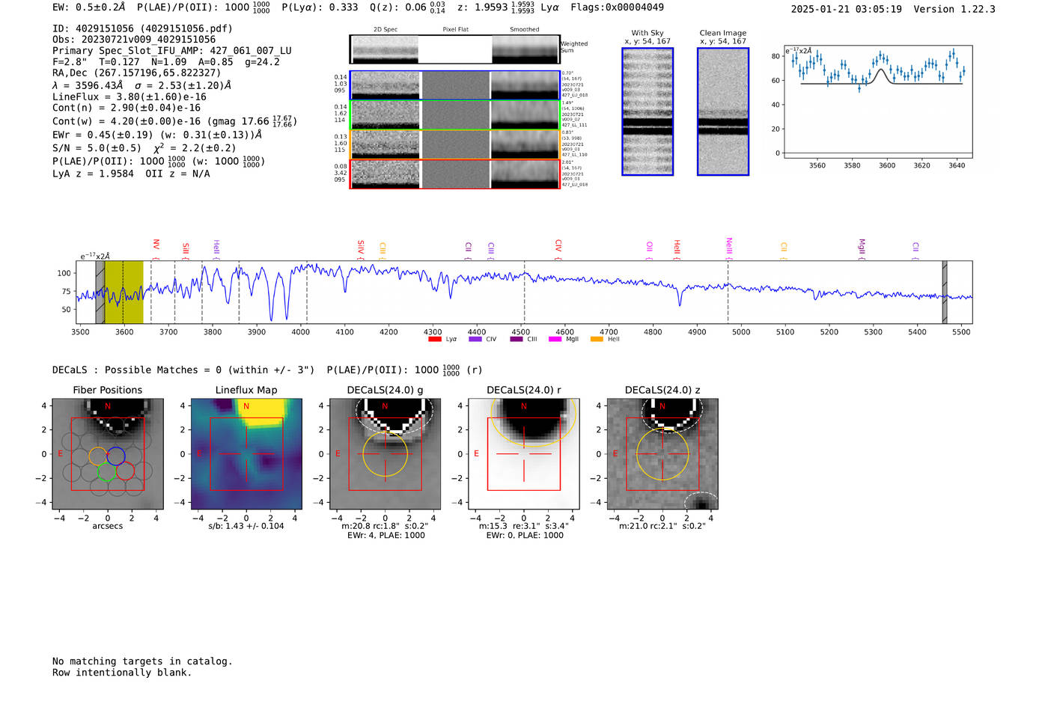Click the red-bordered 2D Spec fiber cutout
The image size is (1048, 713).
pos(386,174)
